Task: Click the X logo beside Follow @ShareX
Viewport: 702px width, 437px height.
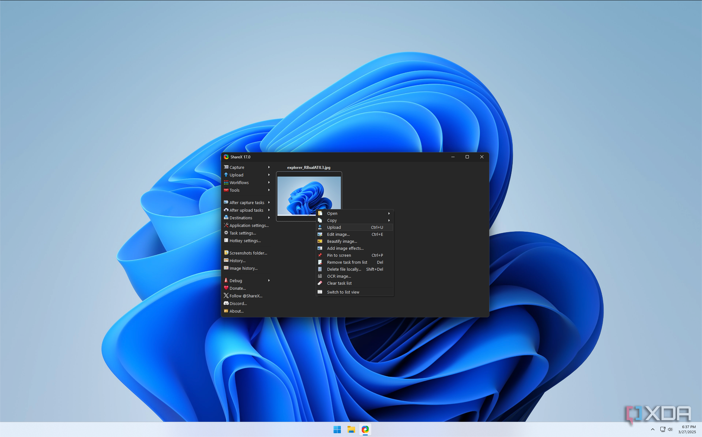Action: [226, 296]
